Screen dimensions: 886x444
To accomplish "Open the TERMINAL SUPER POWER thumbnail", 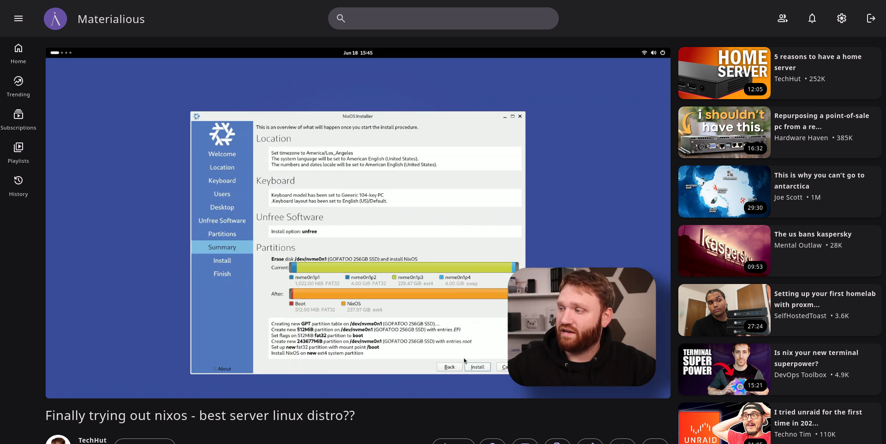I will 724,369.
